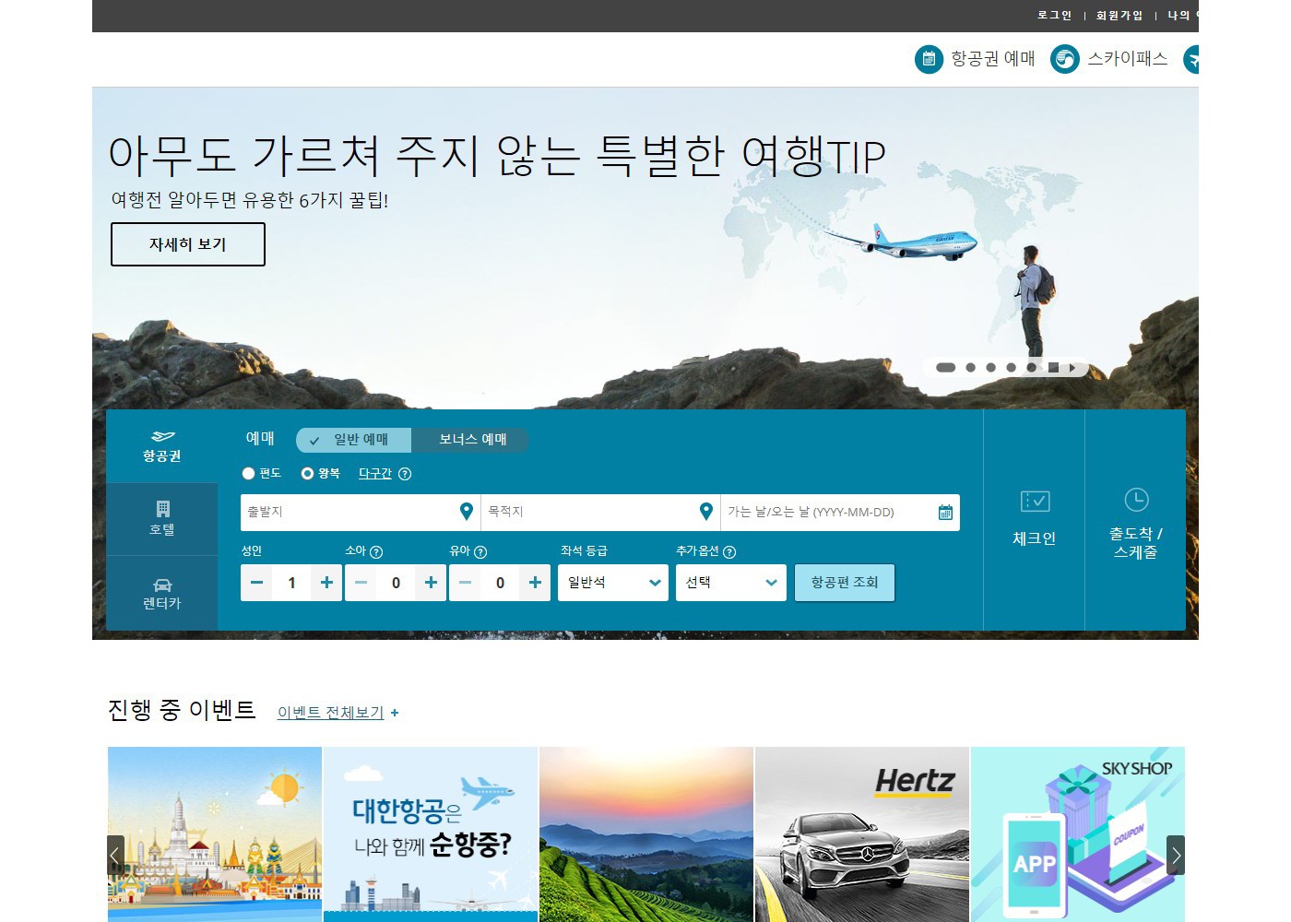Open departure location pin in 출발지 field
Viewport: 1291px width, 922px height.
pyautogui.click(x=467, y=512)
